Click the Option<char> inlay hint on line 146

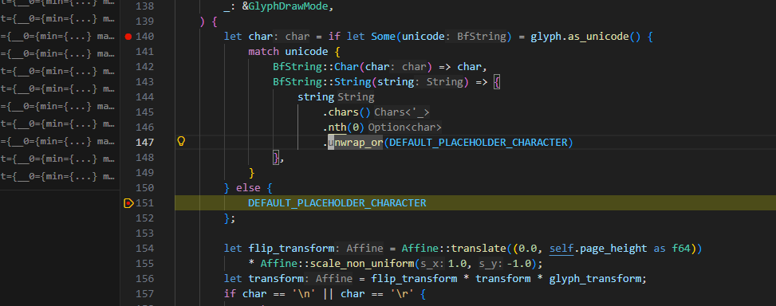coord(404,127)
